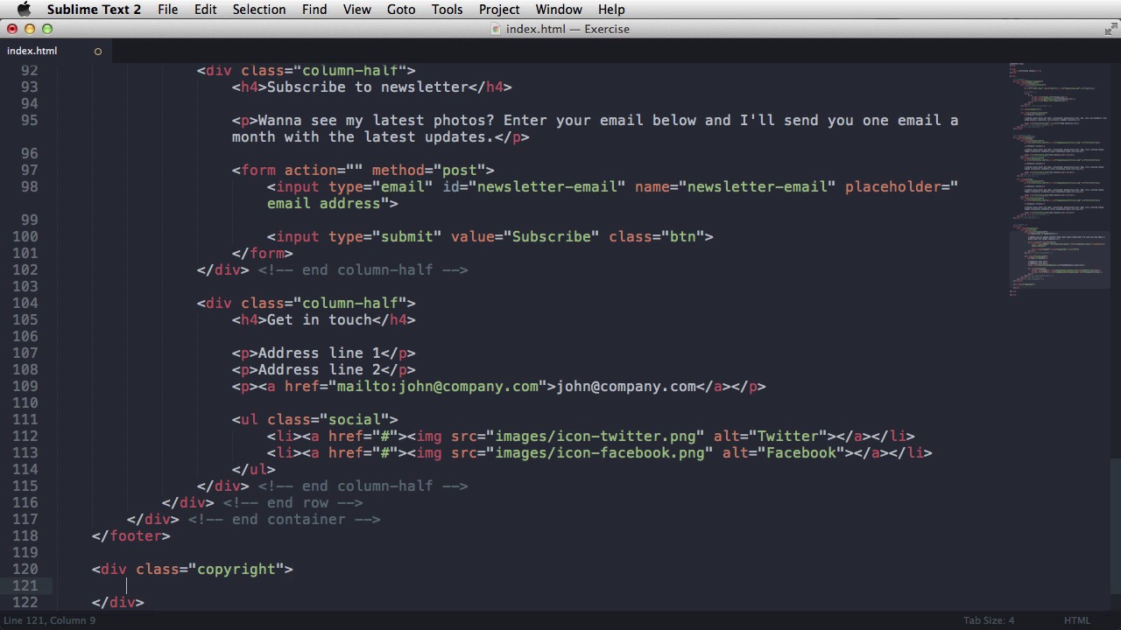Open the Selection menu
The height and width of the screenshot is (630, 1121).
(258, 10)
